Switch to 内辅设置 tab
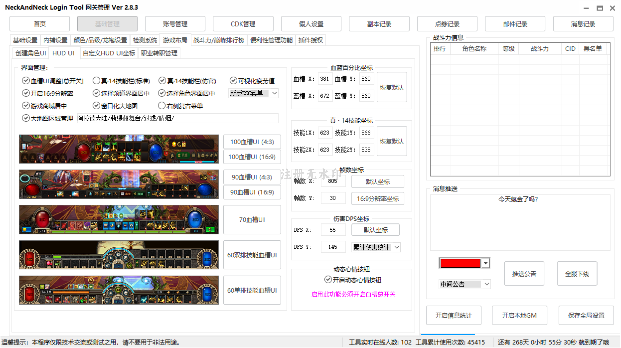Screen dimensions: 621x348 [x=55, y=40]
